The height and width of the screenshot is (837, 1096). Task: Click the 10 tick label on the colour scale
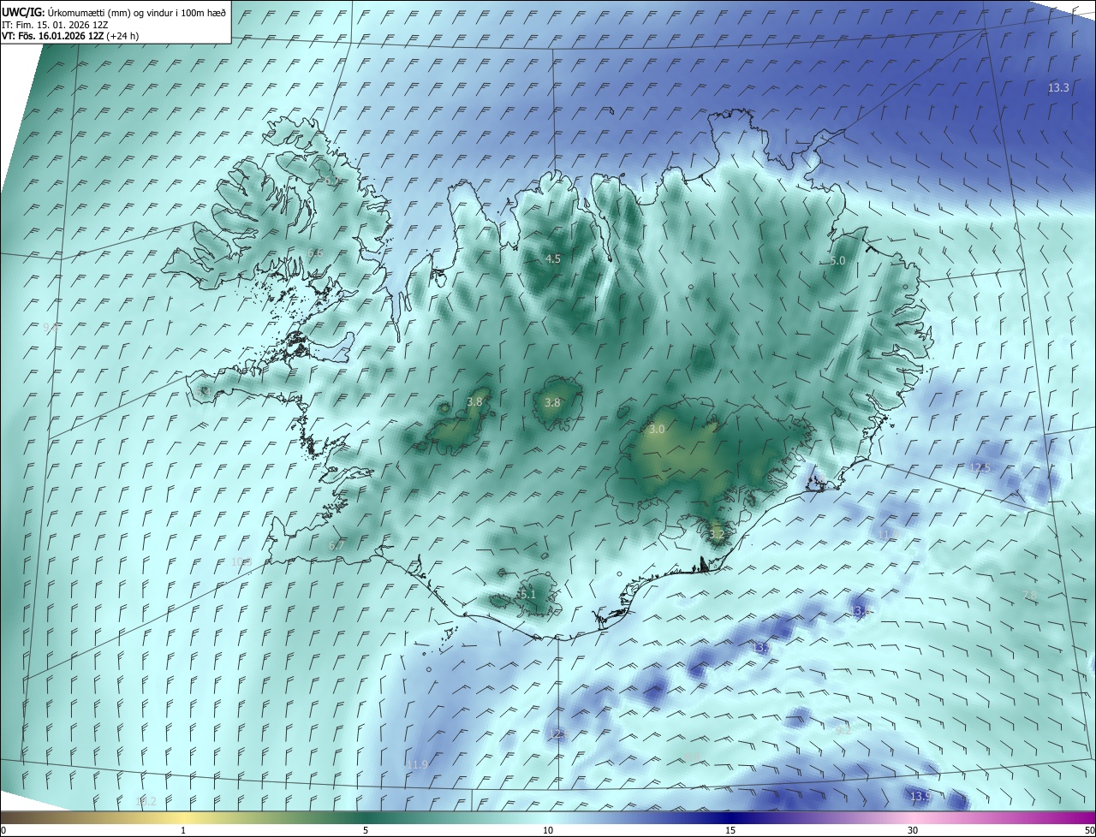pos(548,830)
